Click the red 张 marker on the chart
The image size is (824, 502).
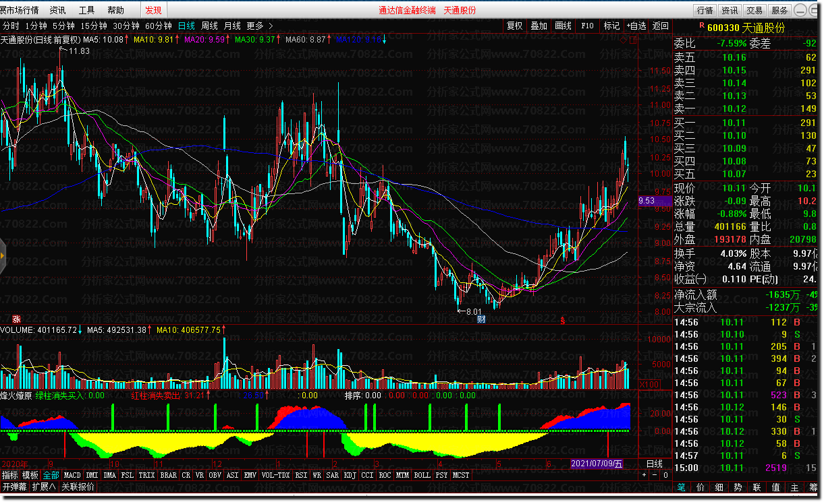16,319
